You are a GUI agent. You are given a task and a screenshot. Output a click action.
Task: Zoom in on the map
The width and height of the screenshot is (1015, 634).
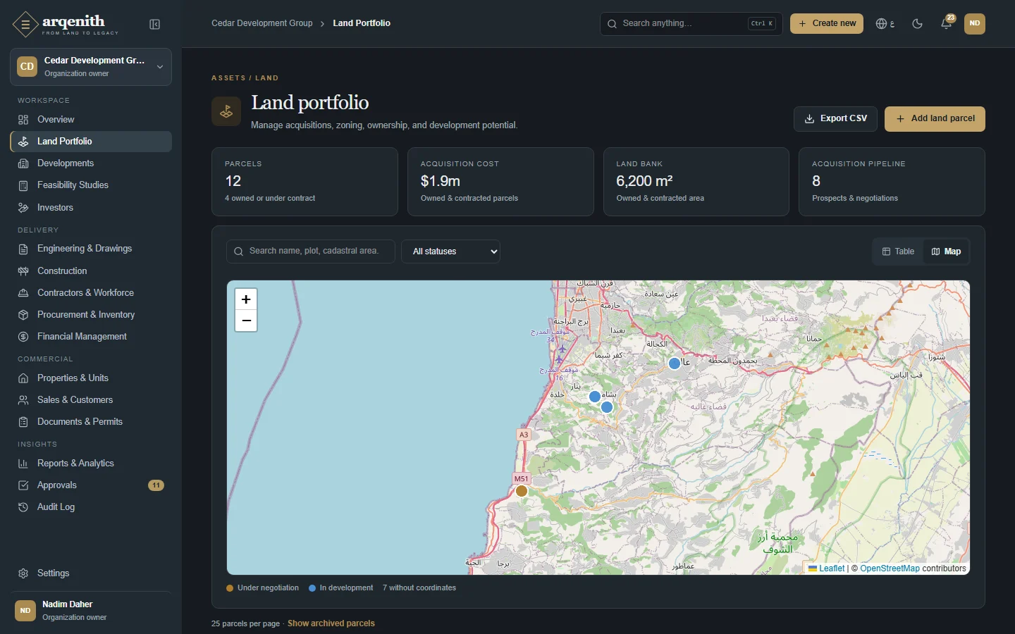[x=246, y=299]
